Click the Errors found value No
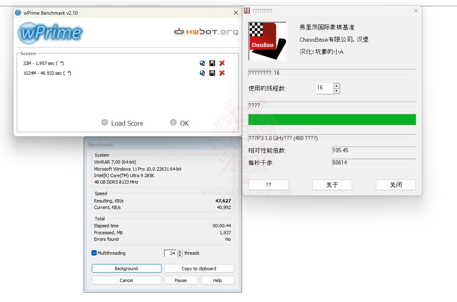 pyautogui.click(x=228, y=239)
